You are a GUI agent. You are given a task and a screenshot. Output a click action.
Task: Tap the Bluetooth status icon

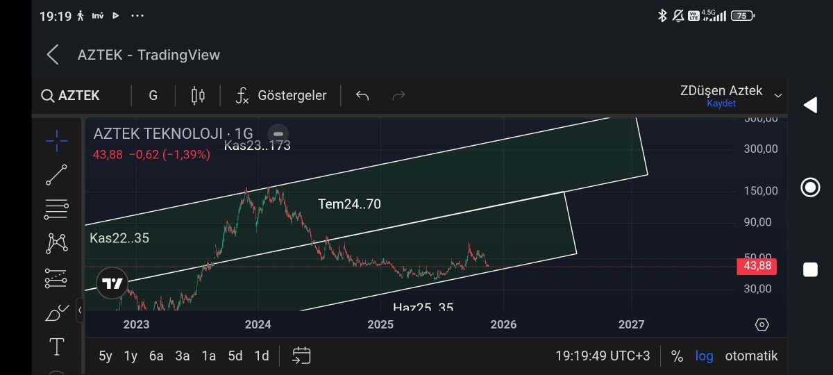[x=662, y=15]
